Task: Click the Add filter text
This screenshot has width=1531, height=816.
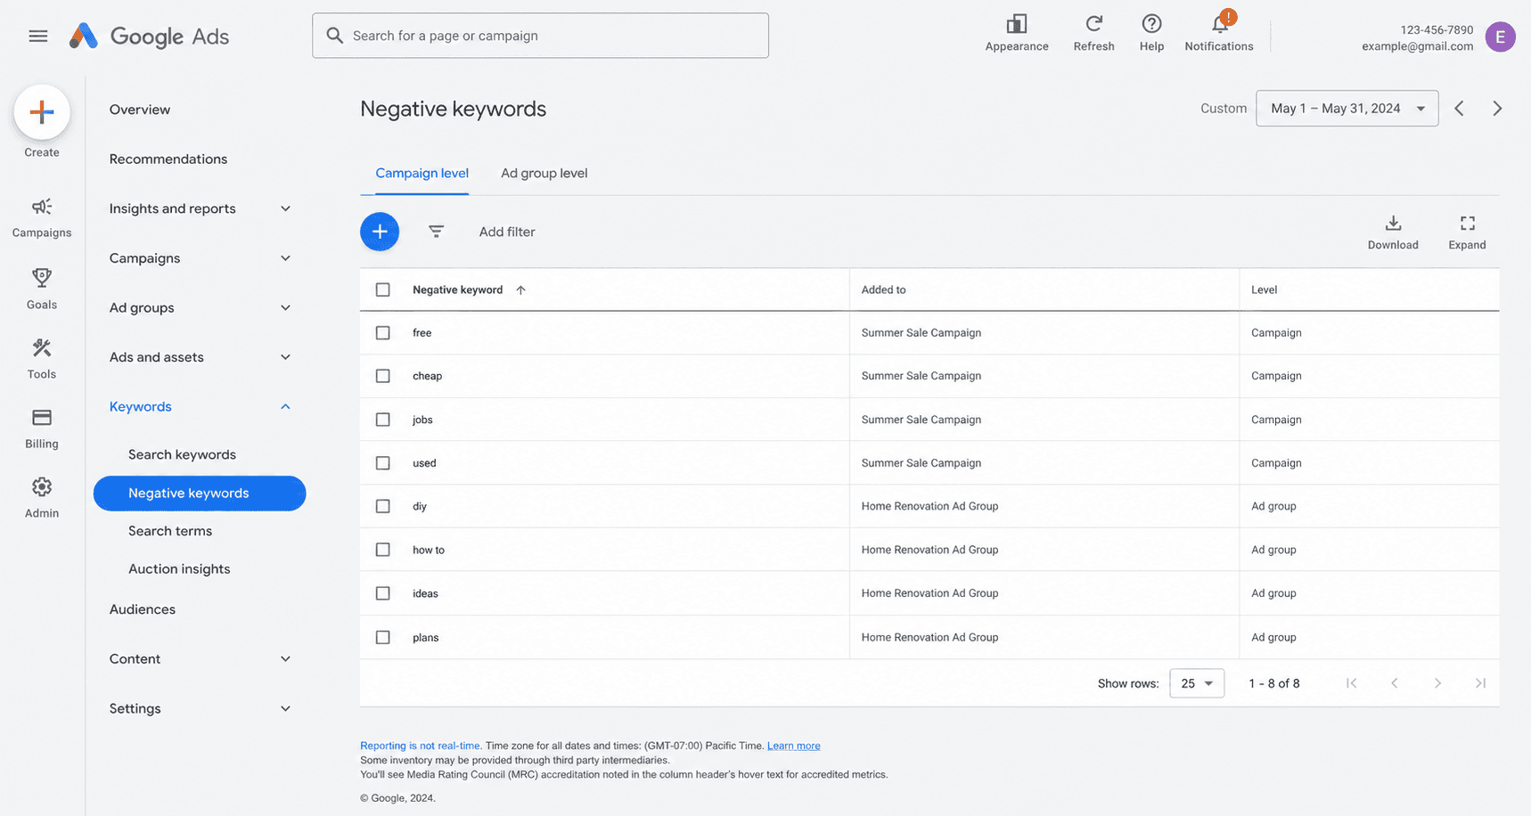Action: click(x=507, y=232)
